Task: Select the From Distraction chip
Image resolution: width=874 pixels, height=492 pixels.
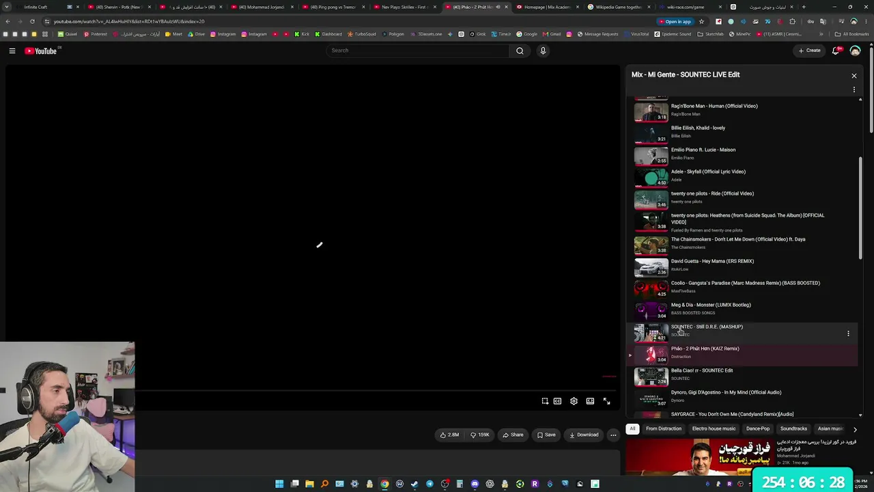Action: click(664, 429)
